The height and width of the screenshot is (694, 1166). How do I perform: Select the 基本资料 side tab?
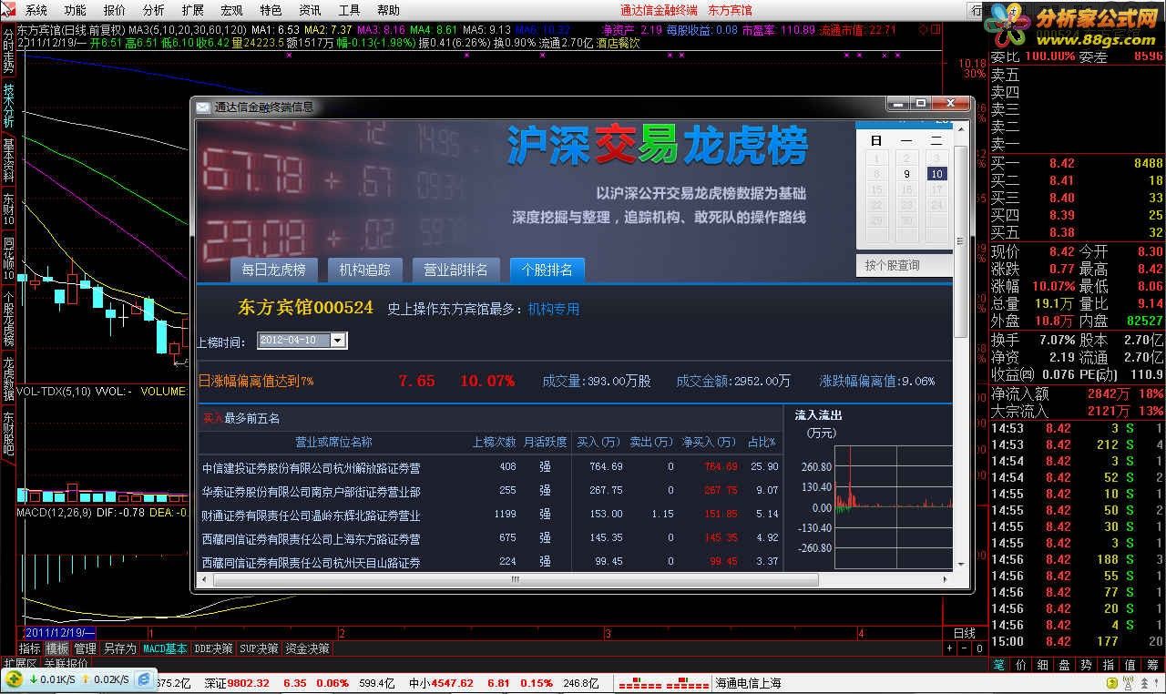click(x=8, y=160)
